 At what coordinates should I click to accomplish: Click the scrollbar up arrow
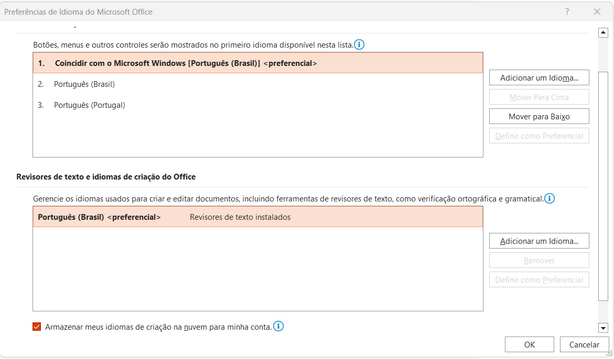603,32
